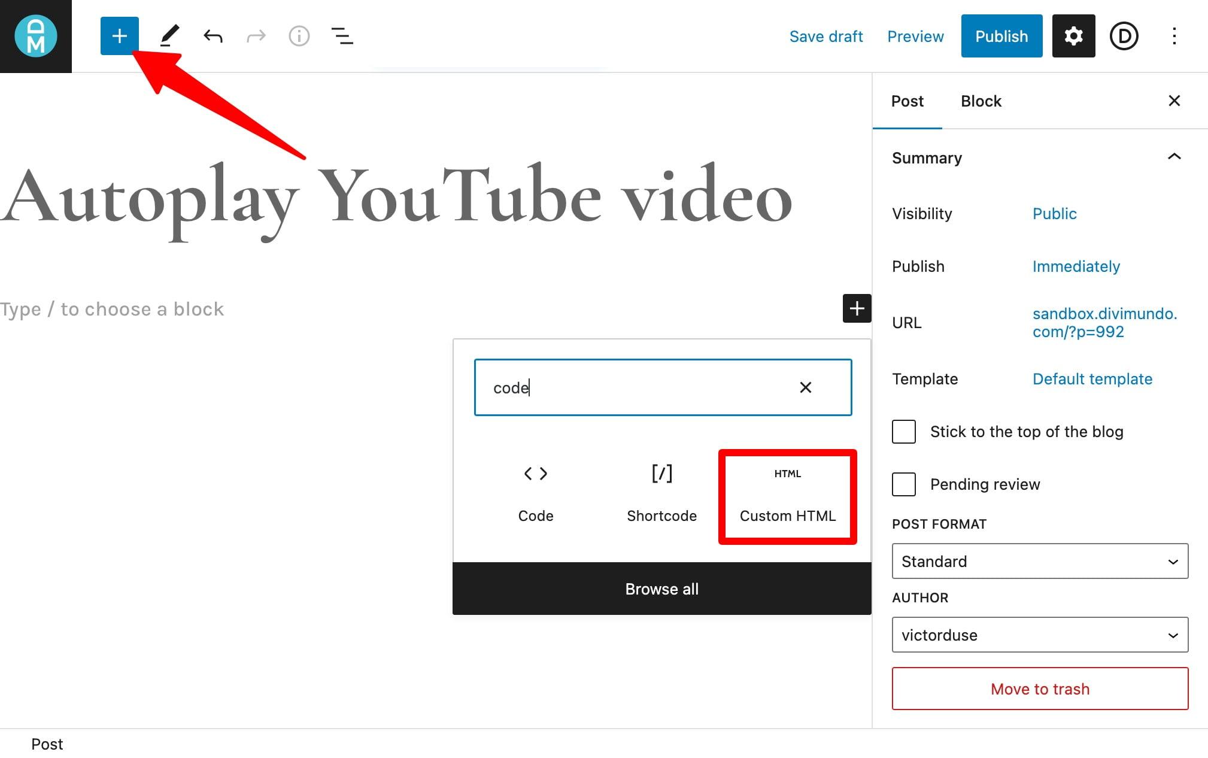
Task: Open the three-dot options menu
Action: pyautogui.click(x=1174, y=36)
